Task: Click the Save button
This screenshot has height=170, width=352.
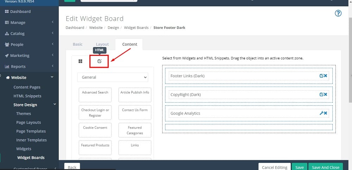Action: coord(300,167)
